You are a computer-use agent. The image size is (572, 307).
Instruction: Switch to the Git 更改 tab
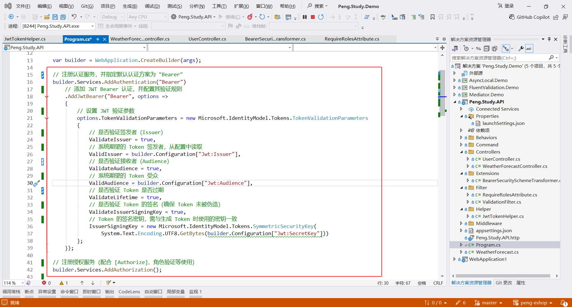click(x=504, y=283)
